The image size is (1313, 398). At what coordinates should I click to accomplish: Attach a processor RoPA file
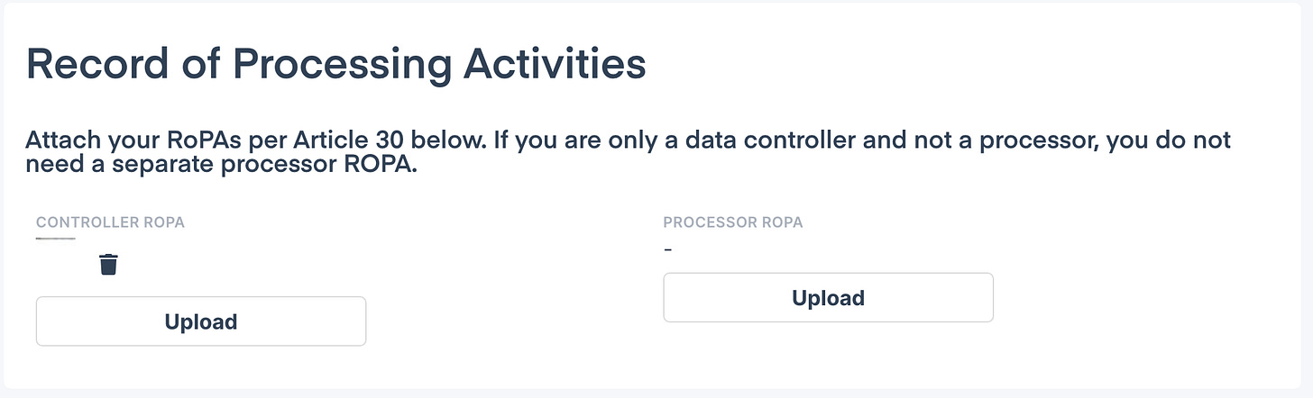pos(828,298)
